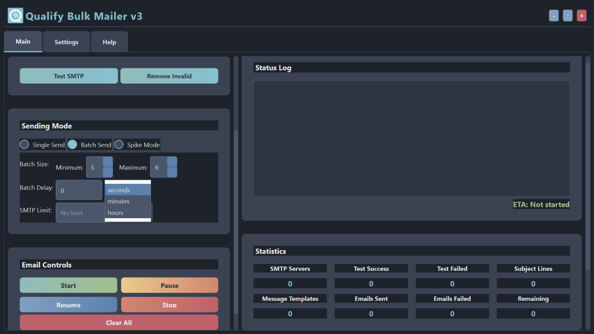Pick 'seconds' from the delay unit list
Screen dimensions: 594x334
click(x=128, y=190)
